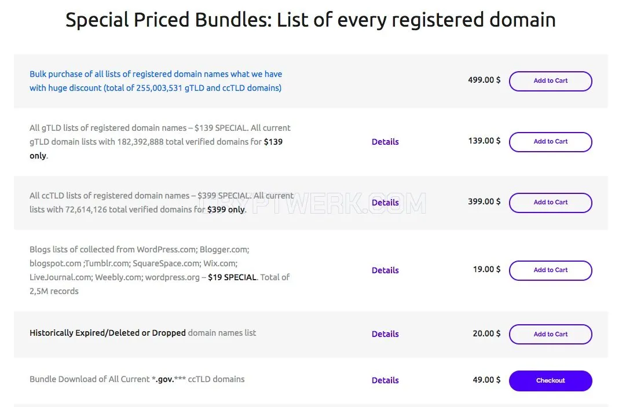Click the Bundle Download of All Current gov text
626x407 pixels.
(137, 379)
